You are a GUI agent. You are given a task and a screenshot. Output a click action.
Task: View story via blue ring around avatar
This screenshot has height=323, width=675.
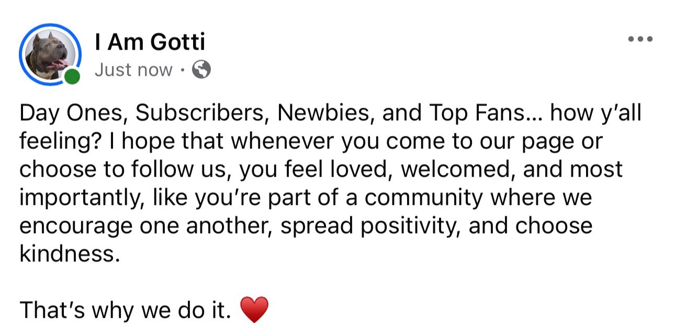point(51,54)
